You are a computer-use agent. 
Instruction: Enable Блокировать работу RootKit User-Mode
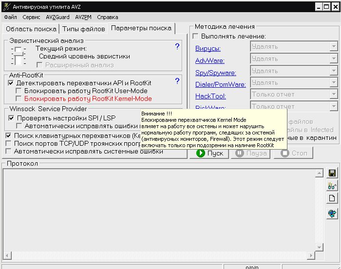click(19, 91)
